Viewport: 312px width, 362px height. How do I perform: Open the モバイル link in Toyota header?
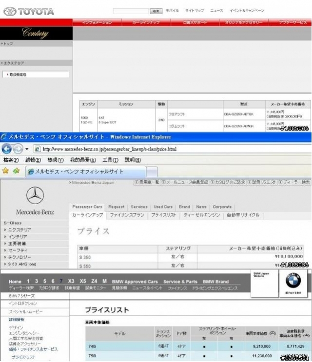coord(172,11)
